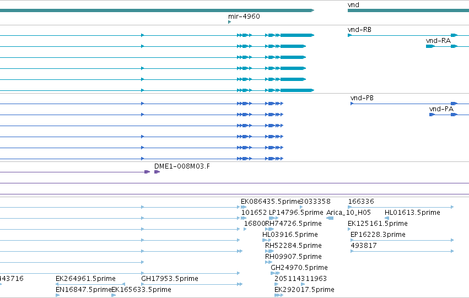Select the EN16847.5prime label
The image size is (469, 298).
click(83, 290)
